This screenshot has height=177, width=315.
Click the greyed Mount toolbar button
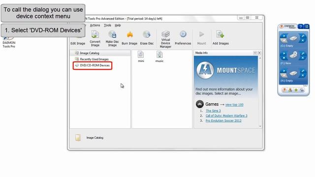coord(201,38)
